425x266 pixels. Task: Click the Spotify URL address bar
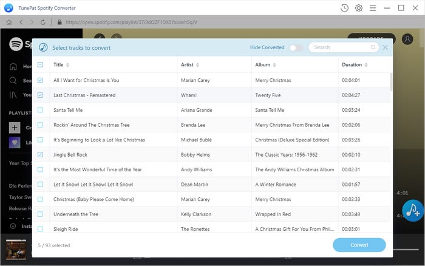coord(132,22)
